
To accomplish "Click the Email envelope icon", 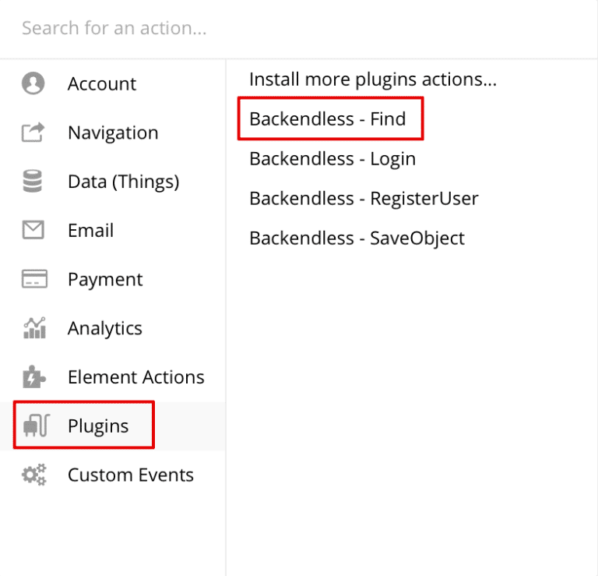I will coord(33,230).
